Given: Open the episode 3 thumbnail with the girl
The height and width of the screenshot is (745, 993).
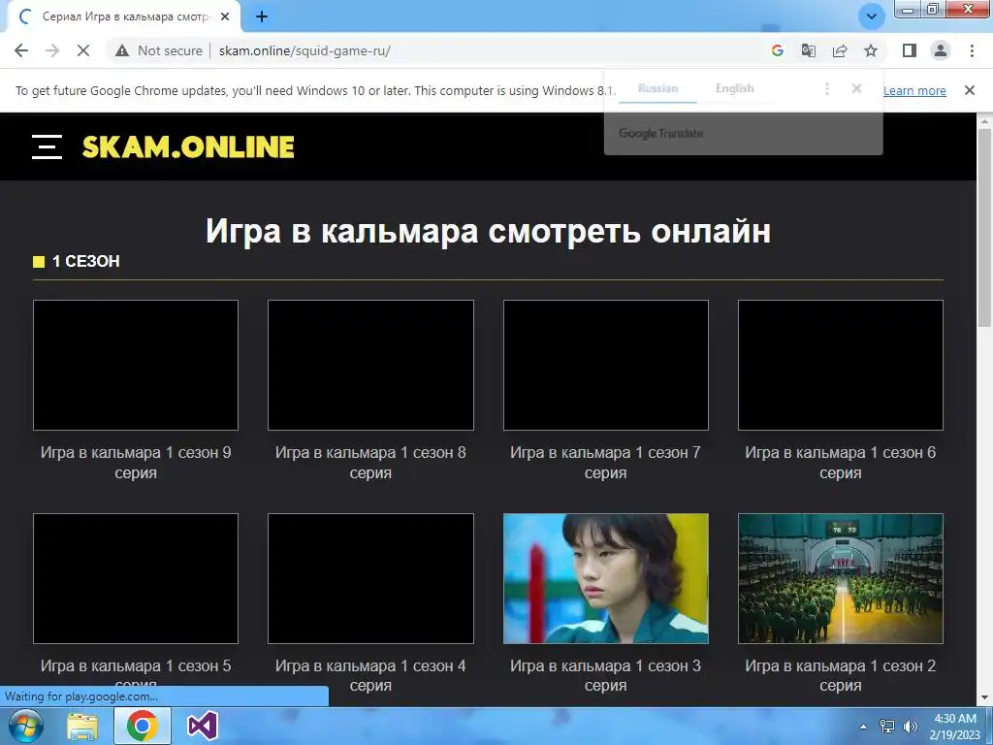Looking at the screenshot, I should click(606, 578).
